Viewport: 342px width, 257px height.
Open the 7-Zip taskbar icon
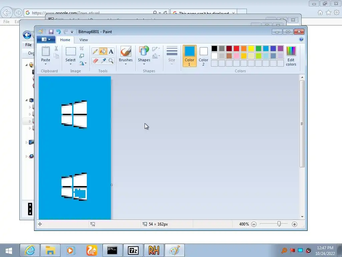click(133, 250)
